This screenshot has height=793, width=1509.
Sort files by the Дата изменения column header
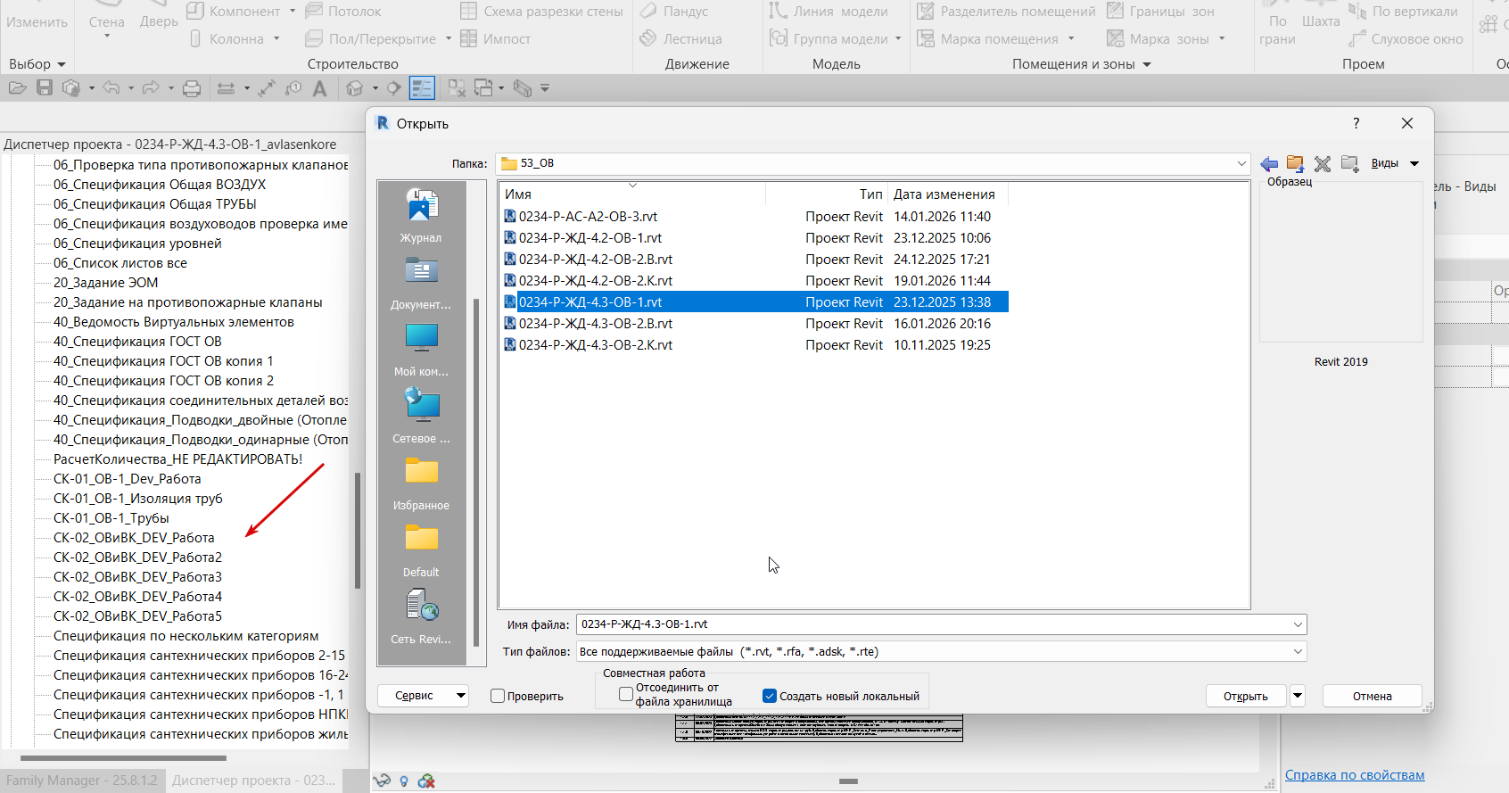[x=947, y=194]
